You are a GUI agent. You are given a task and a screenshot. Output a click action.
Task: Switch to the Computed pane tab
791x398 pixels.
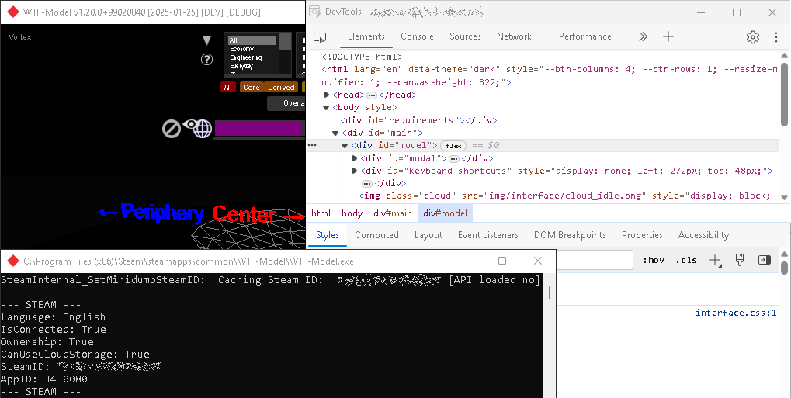(x=376, y=235)
